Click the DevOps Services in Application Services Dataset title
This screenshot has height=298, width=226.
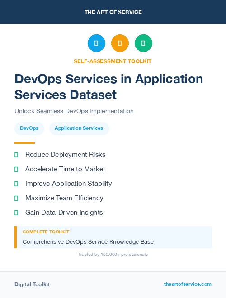tap(109, 87)
